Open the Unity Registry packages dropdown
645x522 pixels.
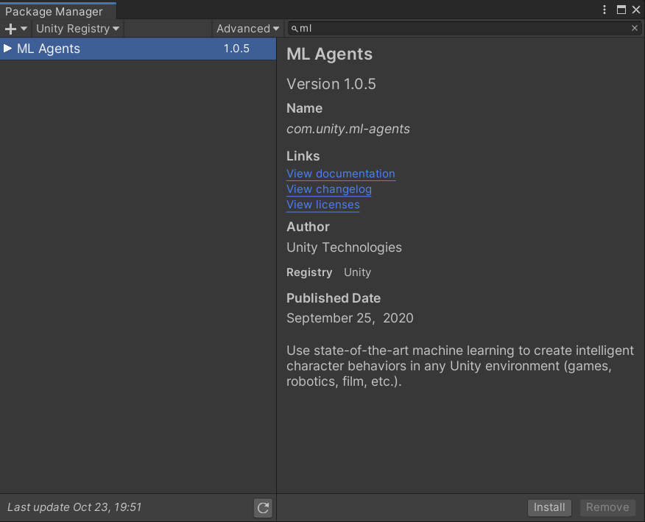point(77,29)
